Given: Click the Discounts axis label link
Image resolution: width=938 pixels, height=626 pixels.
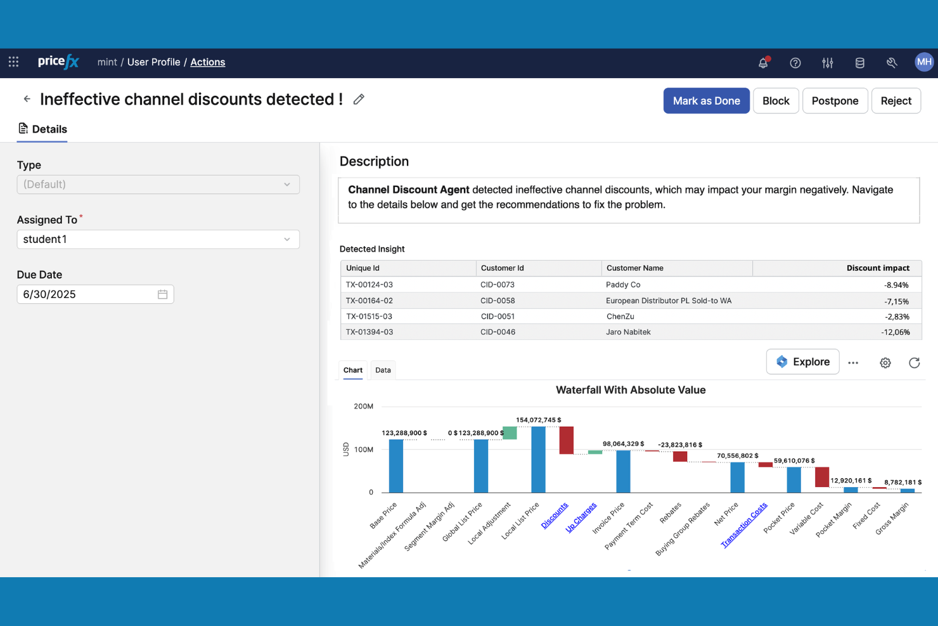Looking at the screenshot, I should (555, 515).
